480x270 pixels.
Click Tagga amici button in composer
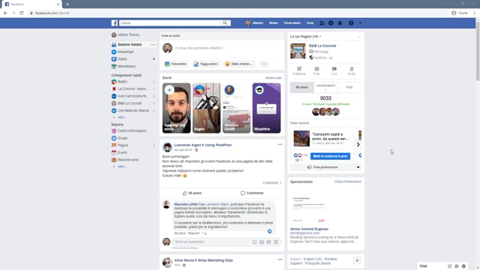(x=205, y=64)
